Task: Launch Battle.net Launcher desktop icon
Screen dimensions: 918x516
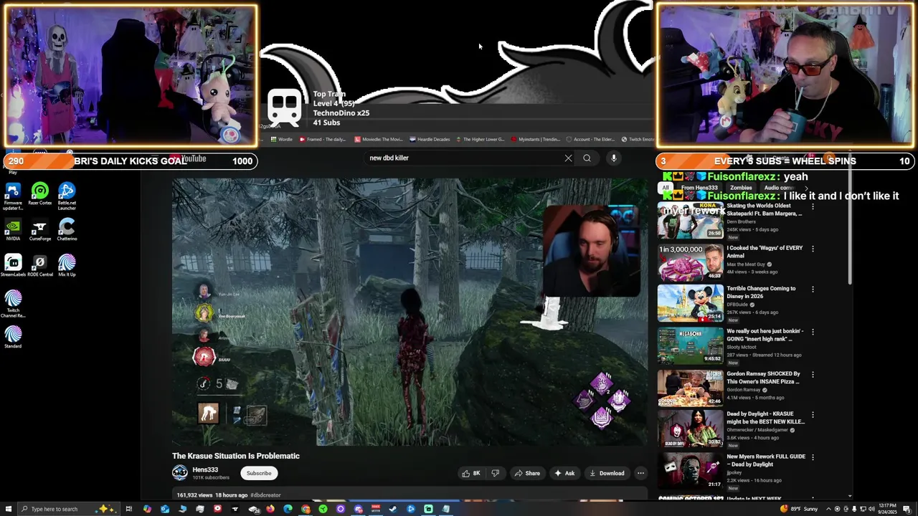Action: 67,196
